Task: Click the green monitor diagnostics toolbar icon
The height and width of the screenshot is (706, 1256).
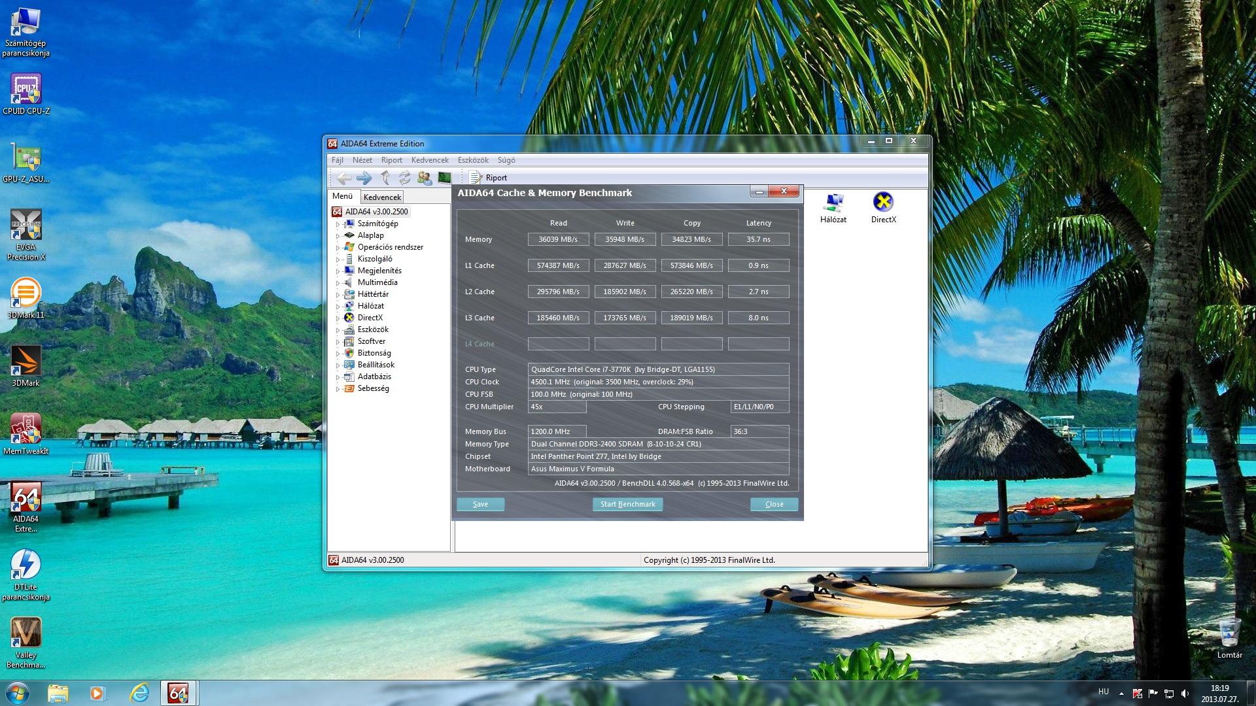Action: click(444, 178)
